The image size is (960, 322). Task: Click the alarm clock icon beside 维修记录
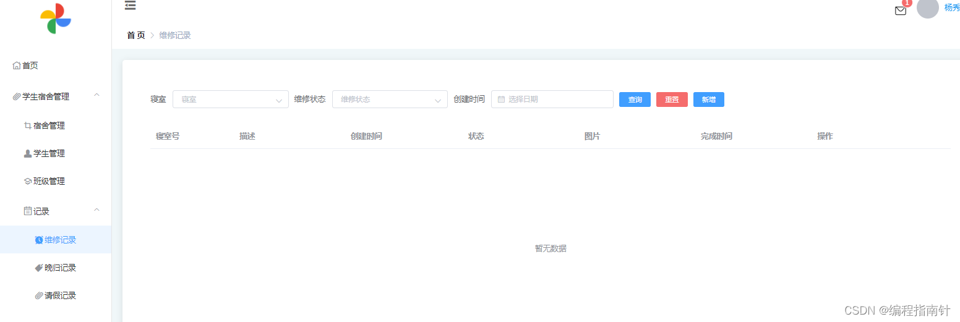[39, 240]
